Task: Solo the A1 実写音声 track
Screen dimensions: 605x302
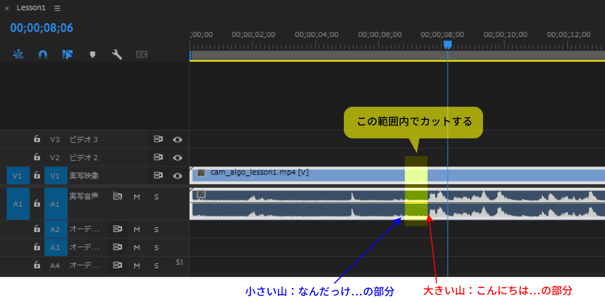Action: coord(156,197)
